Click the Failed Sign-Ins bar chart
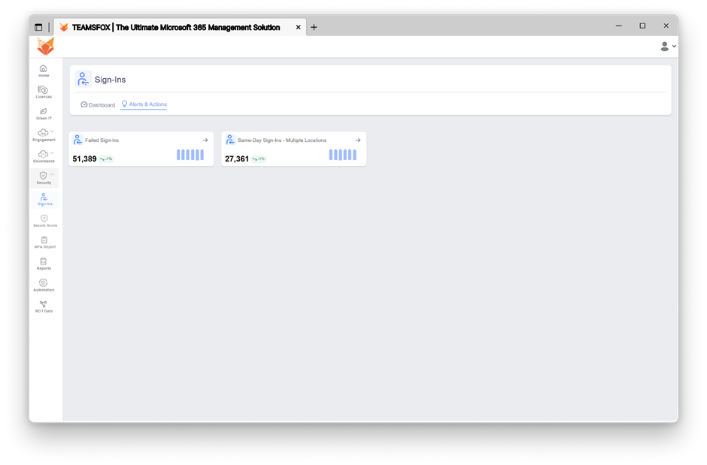Viewport: 707px width, 465px height. 190,155
